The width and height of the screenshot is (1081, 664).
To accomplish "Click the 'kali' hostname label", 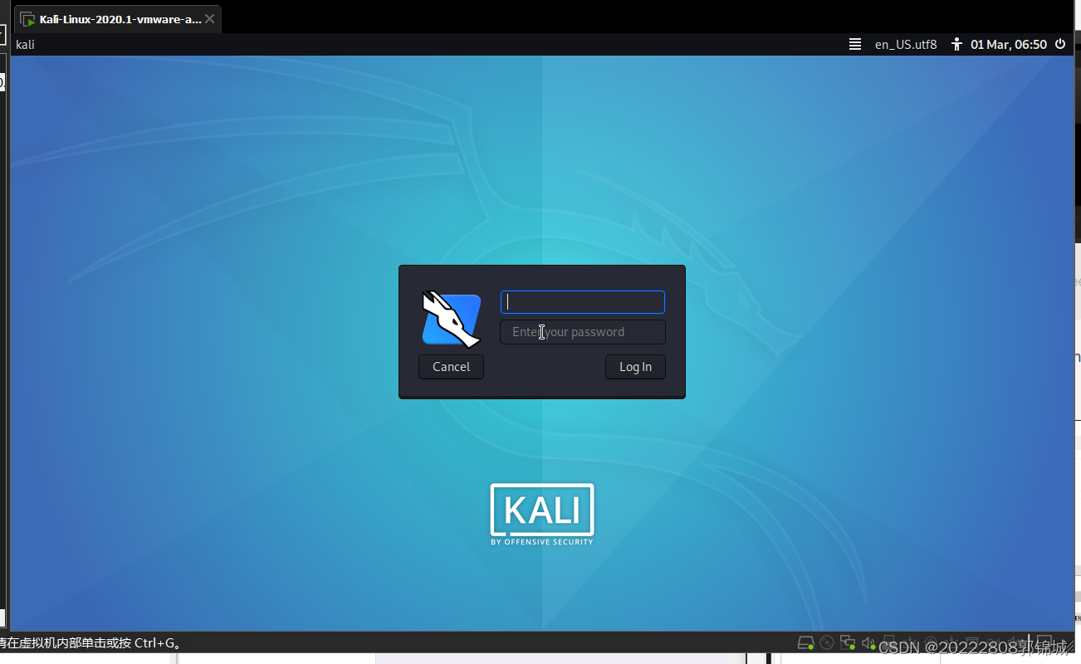I will coord(26,45).
